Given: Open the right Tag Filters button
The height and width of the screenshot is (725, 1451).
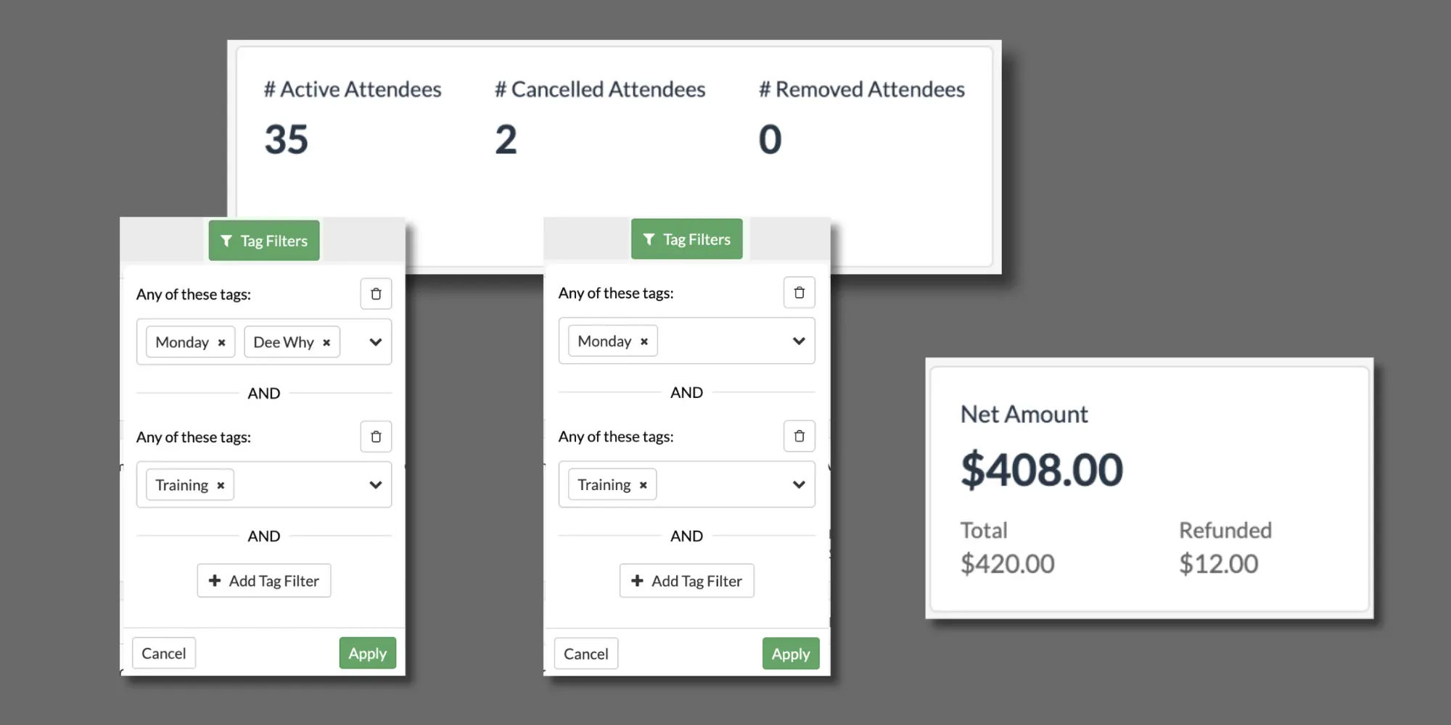Looking at the screenshot, I should click(x=686, y=239).
